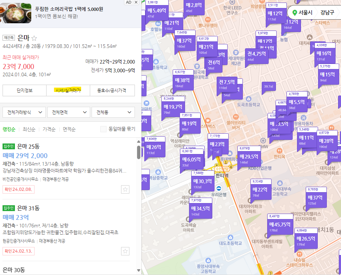Sort listings by 랭킹순
This screenshot has width=341, height=275.
coord(9,129)
